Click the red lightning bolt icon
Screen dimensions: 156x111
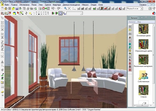[18, 13]
